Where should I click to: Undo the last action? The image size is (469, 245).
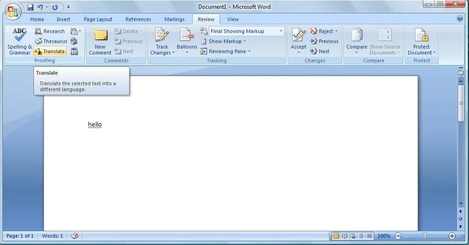coord(40,7)
